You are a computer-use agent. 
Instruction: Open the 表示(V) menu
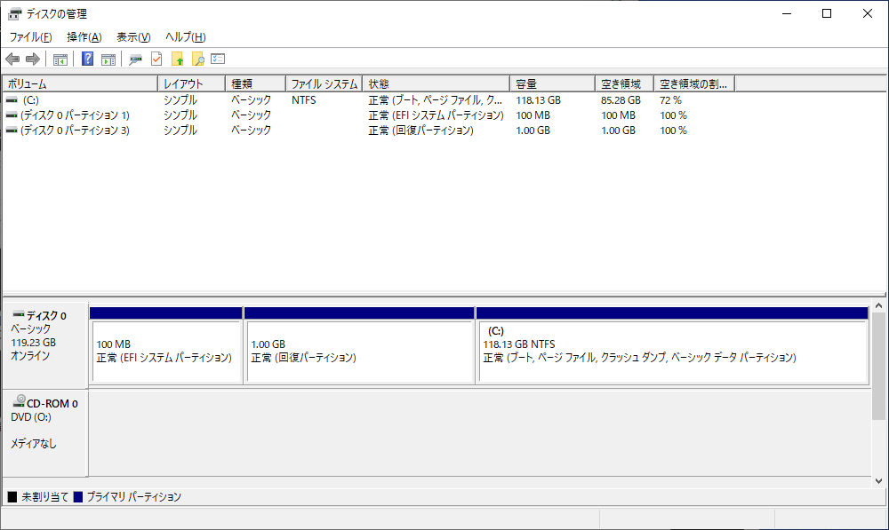pos(133,37)
